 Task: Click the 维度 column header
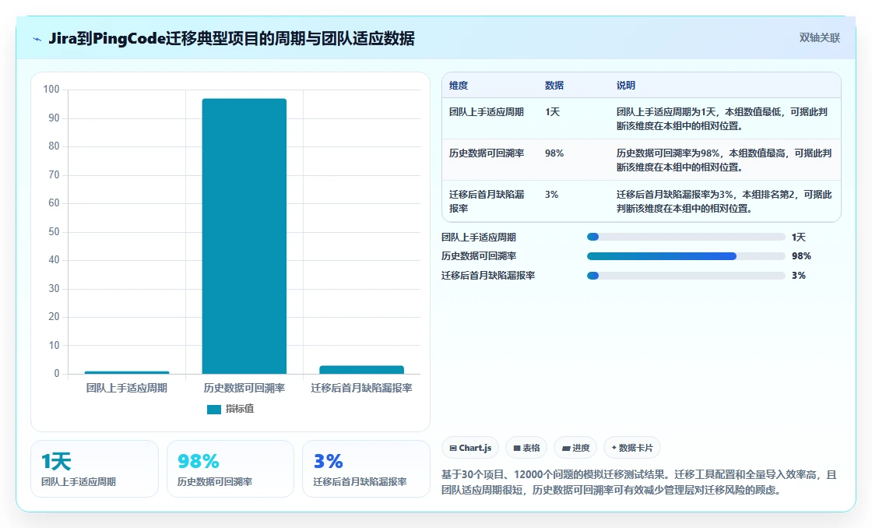click(x=459, y=86)
